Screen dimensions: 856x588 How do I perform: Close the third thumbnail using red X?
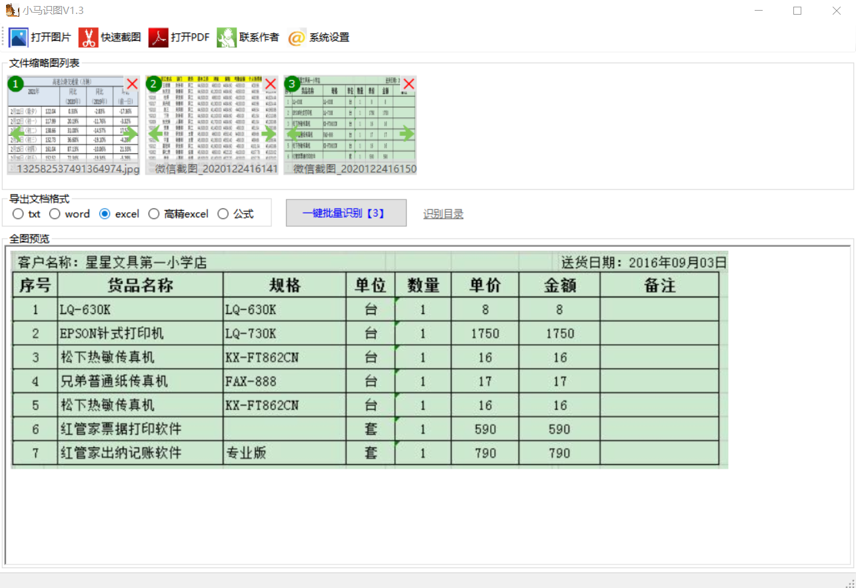[408, 84]
